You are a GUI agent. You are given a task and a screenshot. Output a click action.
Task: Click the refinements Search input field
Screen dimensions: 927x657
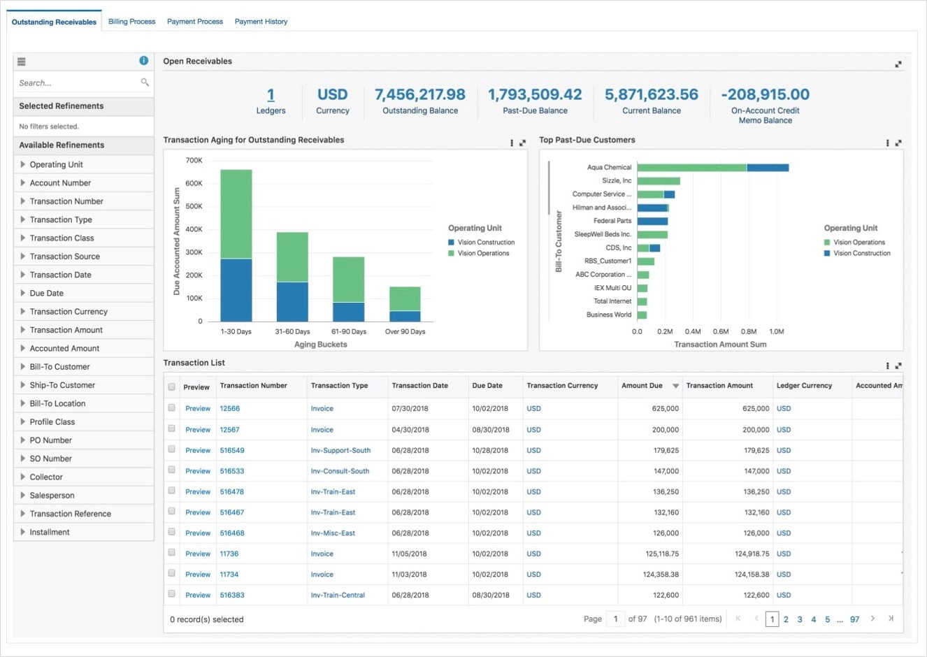point(77,82)
